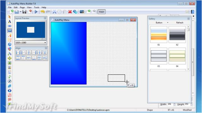Open the Tools menu
This screenshot has height=113, width=202.
pyautogui.click(x=37, y=8)
